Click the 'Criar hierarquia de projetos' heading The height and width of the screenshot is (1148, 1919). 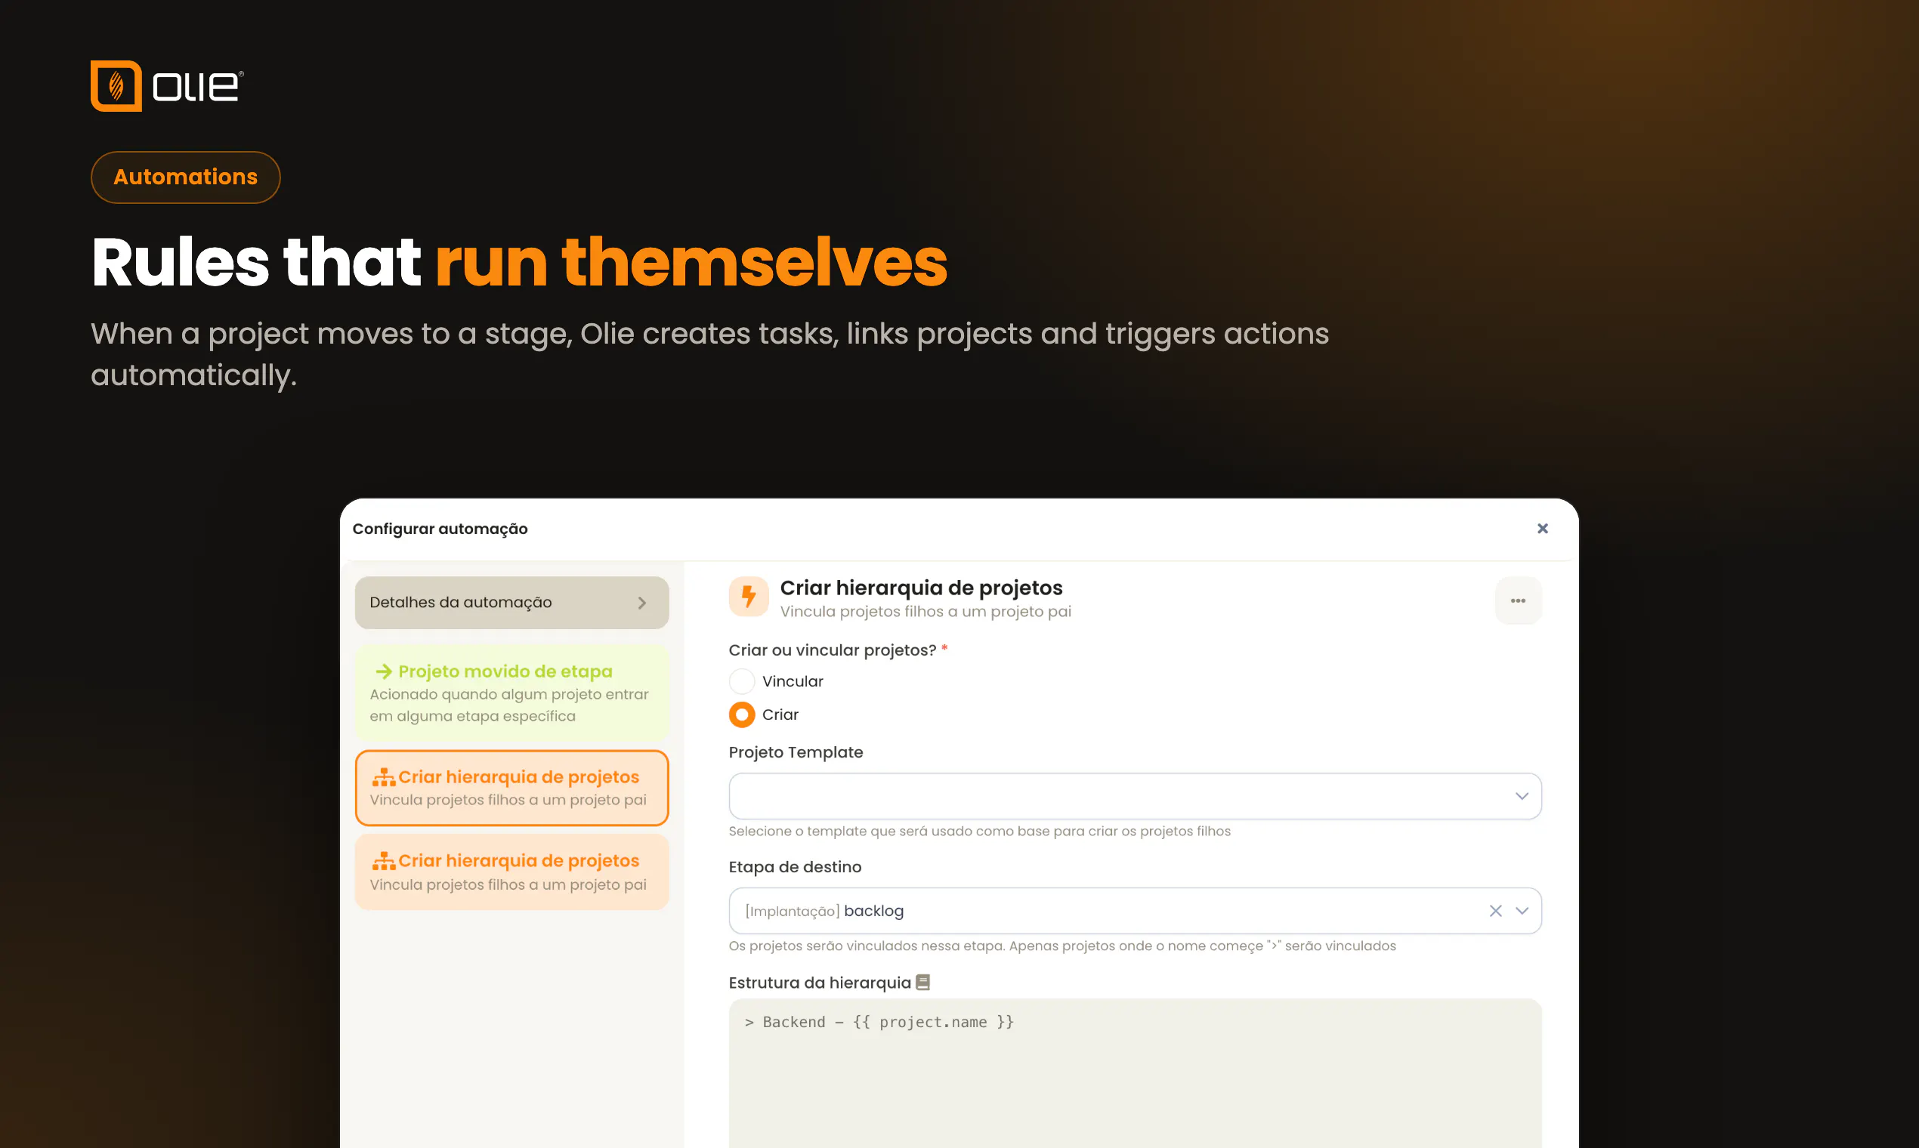pyautogui.click(x=921, y=588)
